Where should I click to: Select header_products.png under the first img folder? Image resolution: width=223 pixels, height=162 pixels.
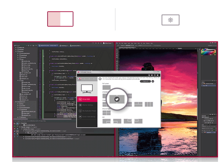[29, 63]
